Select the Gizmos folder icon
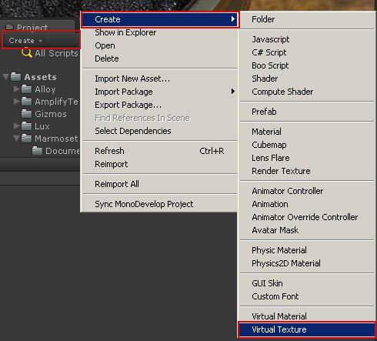377x341 pixels. (27, 114)
